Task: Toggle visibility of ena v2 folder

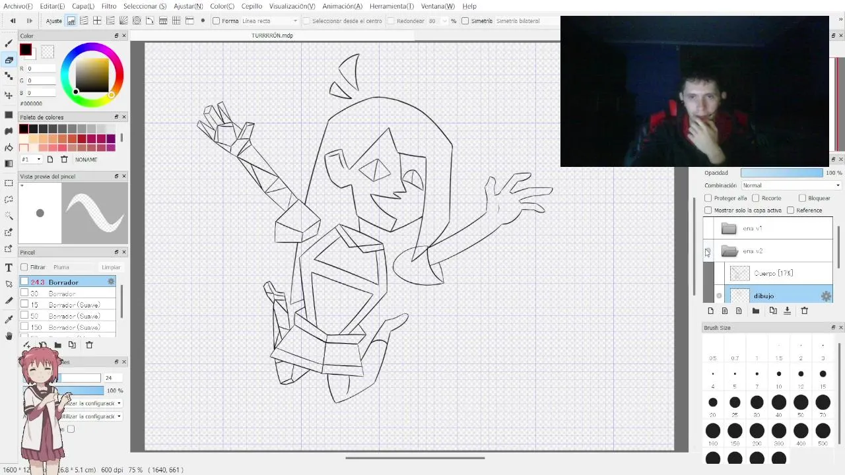Action: click(x=708, y=251)
